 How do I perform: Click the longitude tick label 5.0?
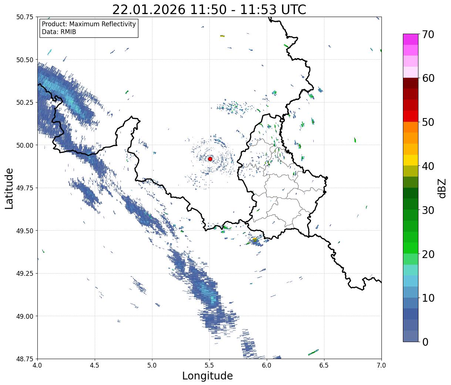click(152, 365)
